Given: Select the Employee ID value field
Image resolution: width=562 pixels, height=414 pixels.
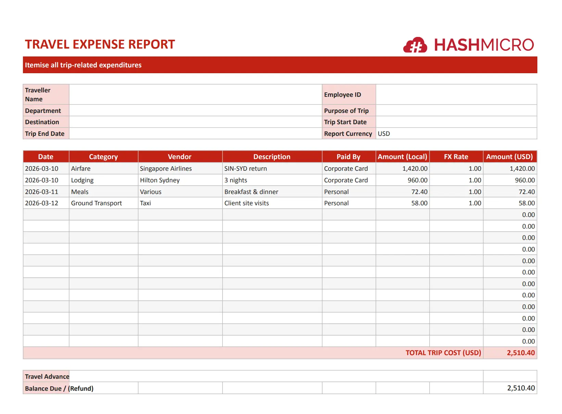Looking at the screenshot, I should point(456,94).
